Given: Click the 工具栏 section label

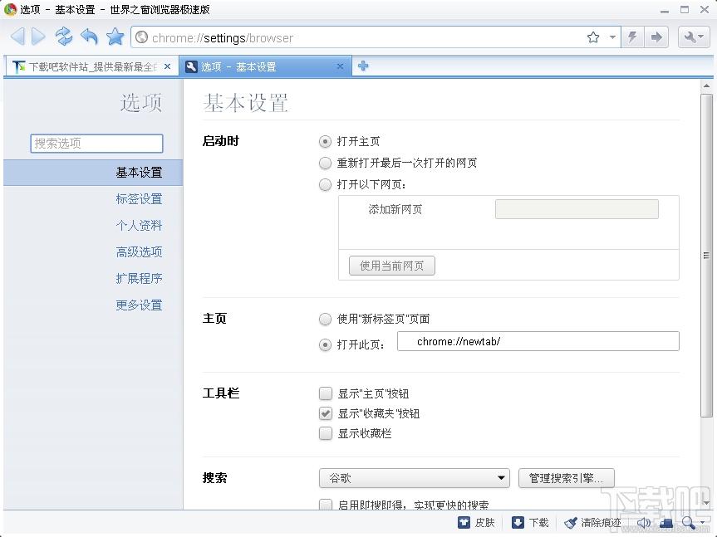Looking at the screenshot, I should pos(221,393).
